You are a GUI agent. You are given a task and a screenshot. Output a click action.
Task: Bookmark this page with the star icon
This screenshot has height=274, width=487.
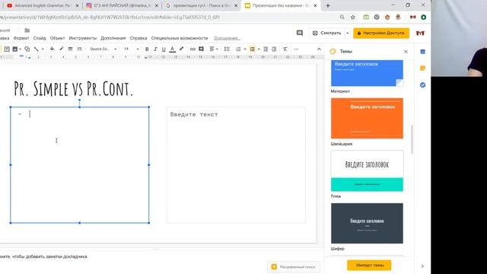[x=353, y=17]
